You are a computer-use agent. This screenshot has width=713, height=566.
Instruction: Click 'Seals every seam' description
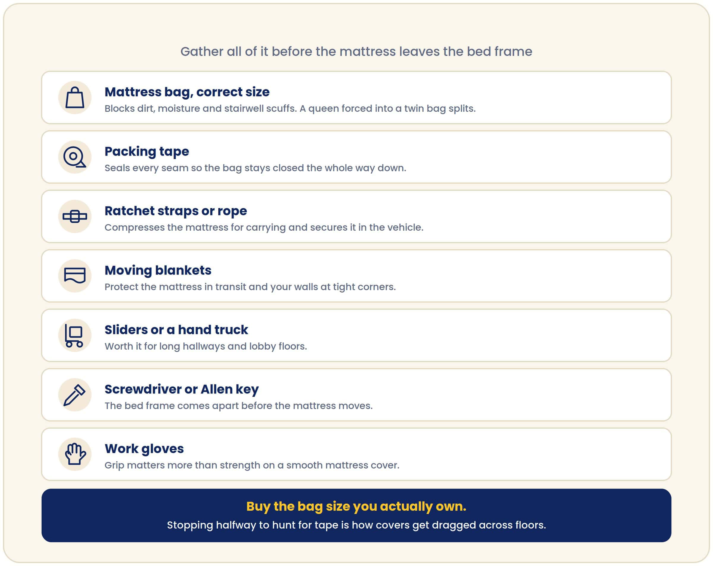[255, 168]
